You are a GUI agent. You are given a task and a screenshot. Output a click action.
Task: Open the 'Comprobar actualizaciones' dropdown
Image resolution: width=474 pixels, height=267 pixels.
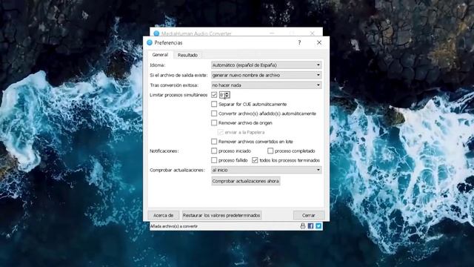[266, 170]
